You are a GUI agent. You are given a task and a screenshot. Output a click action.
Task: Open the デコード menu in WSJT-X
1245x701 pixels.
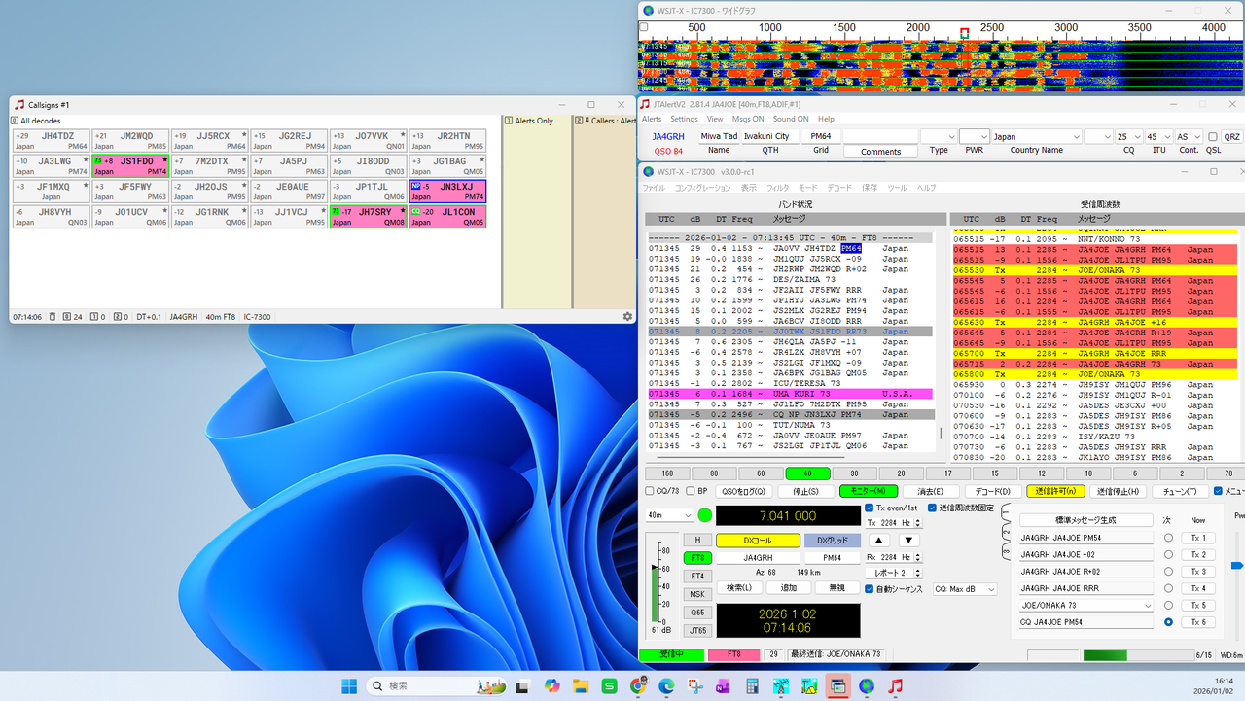[x=839, y=188]
